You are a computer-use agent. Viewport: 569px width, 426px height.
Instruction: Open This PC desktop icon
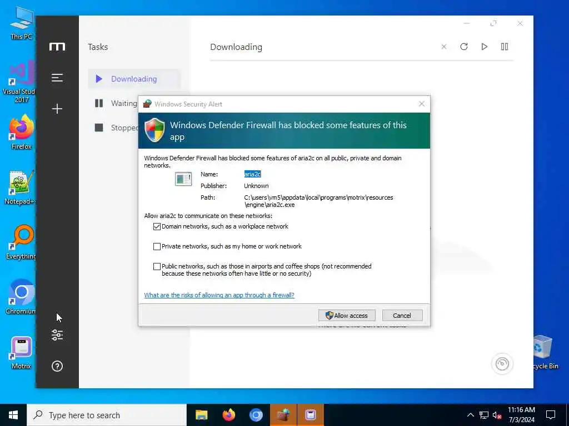click(21, 23)
